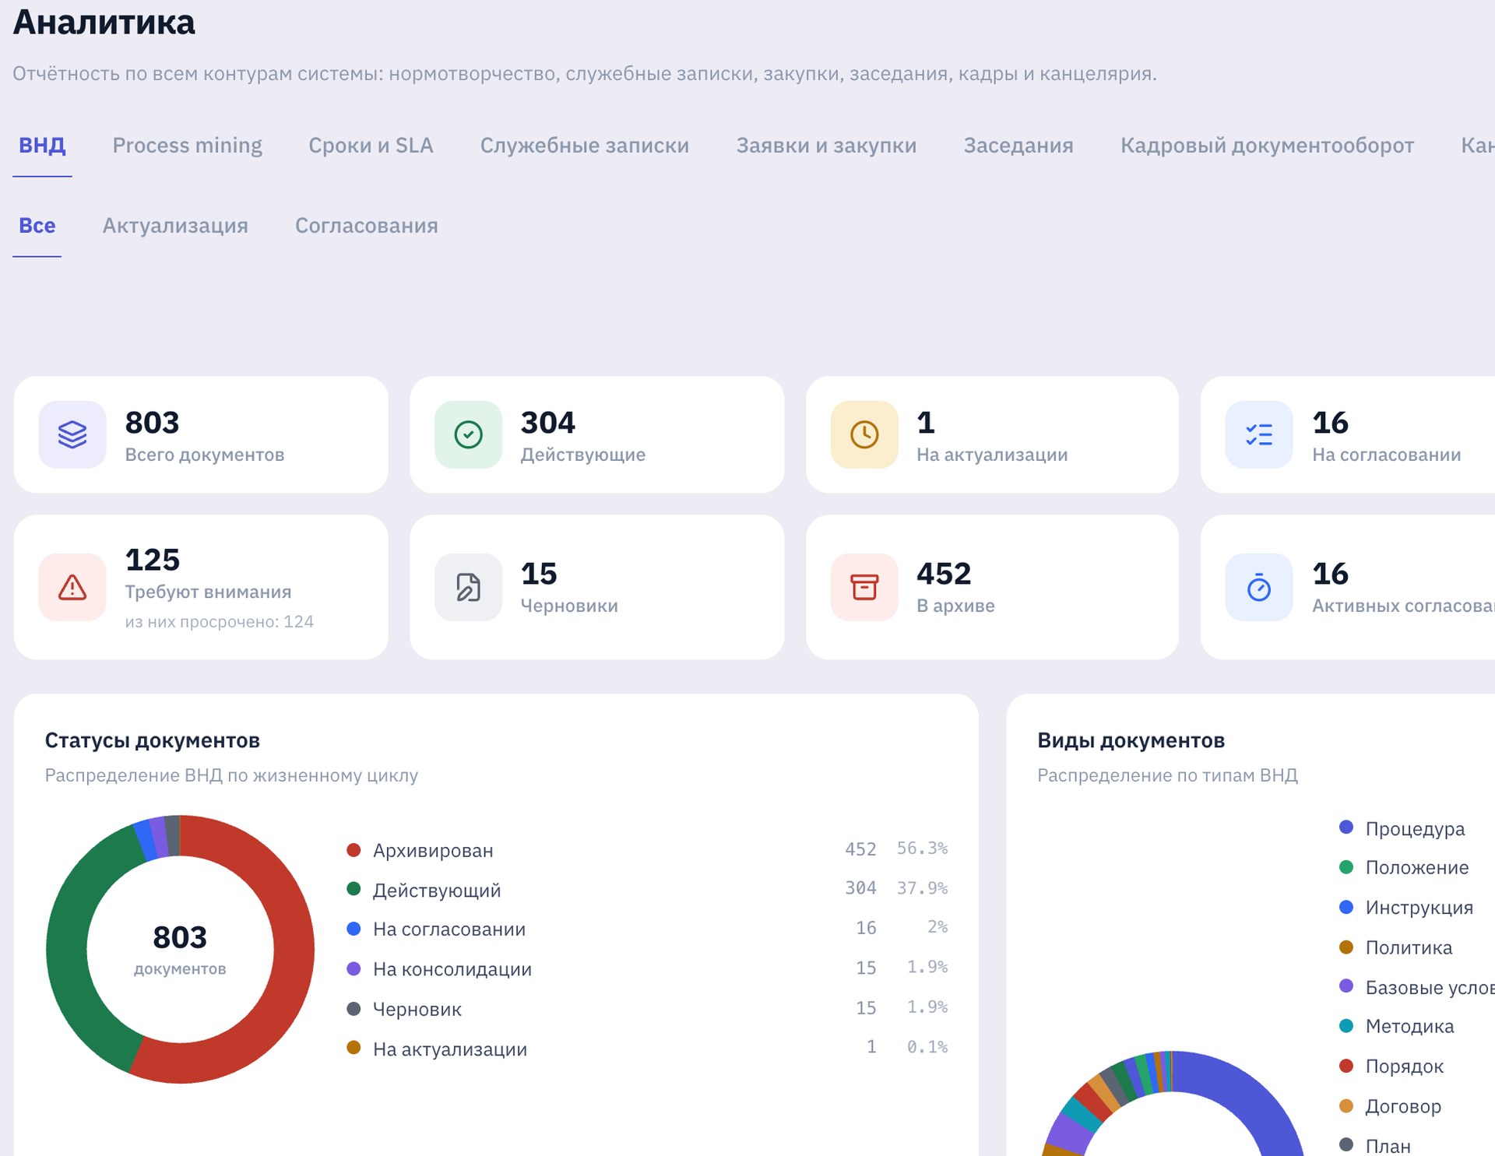This screenshot has width=1495, height=1156.
Task: Click the Архивирован legend label
Action: tap(433, 851)
